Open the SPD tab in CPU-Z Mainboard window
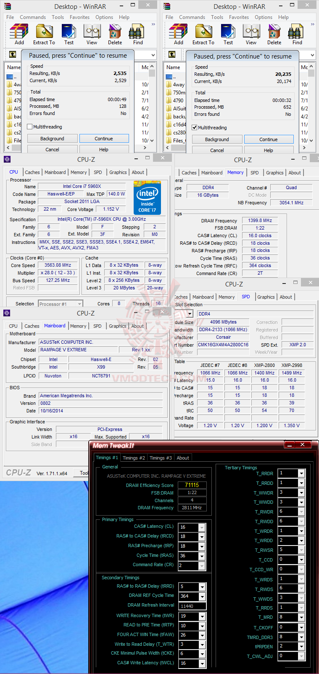The image size is (319, 674). (x=97, y=326)
